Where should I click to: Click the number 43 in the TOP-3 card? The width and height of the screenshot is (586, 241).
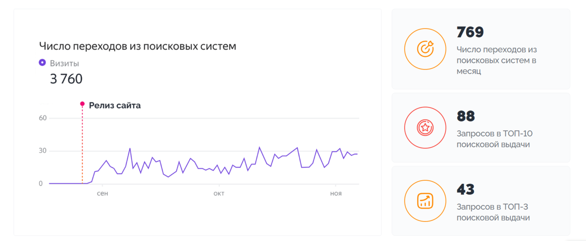click(465, 189)
